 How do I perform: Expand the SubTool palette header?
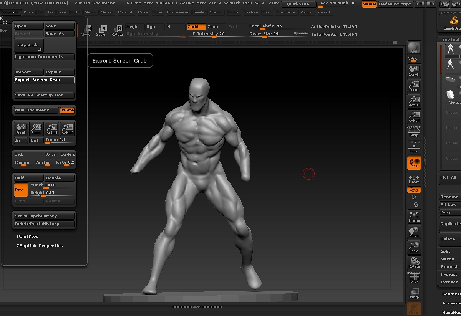click(450, 39)
